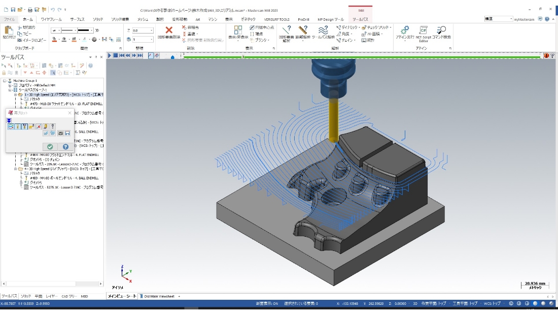The height and width of the screenshot is (315, 558).
Task: Close the 再プロット dialog
Action: click(x=70, y=113)
